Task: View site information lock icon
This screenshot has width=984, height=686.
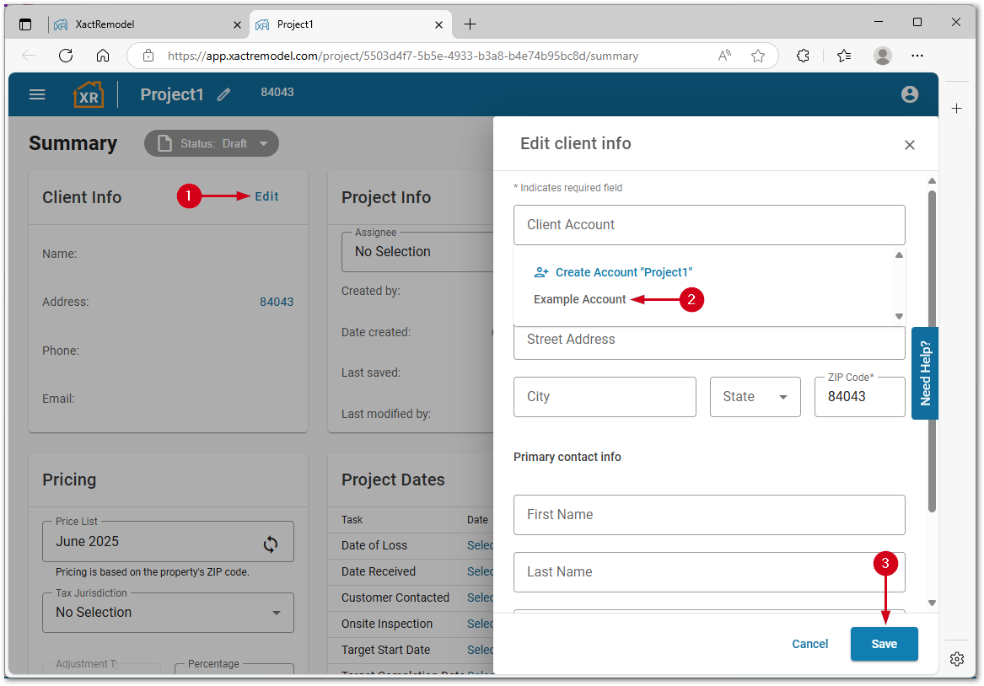Action: pyautogui.click(x=148, y=56)
